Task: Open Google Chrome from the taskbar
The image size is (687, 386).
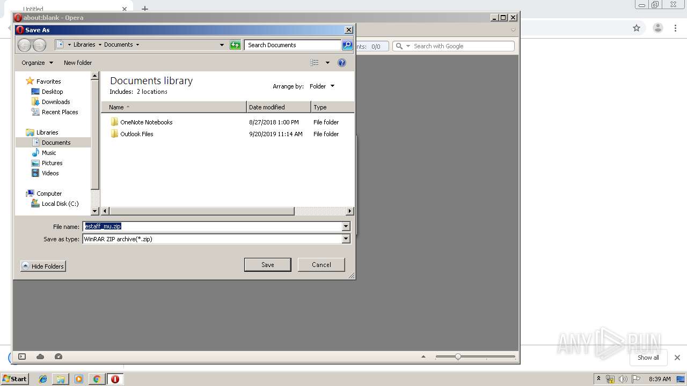Action: (97, 379)
